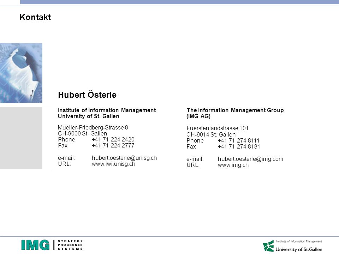Open the hubert.oesterle@unisg.ch email address

[x=124, y=158]
